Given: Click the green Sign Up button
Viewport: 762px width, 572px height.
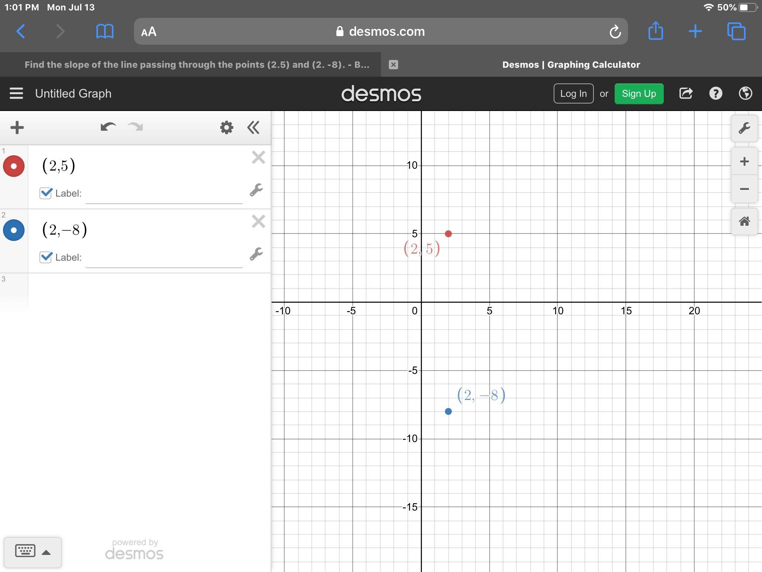Looking at the screenshot, I should point(638,93).
